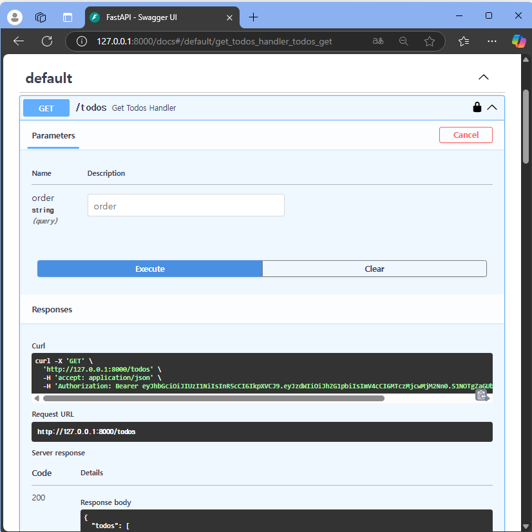Screen dimensions: 532x532
Task: Click the Server response label
Action: tap(59, 453)
